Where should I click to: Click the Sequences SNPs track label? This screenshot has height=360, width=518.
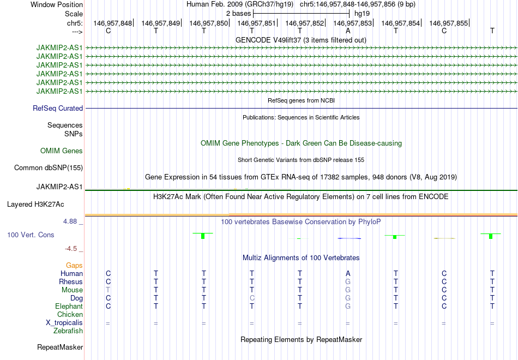(x=65, y=130)
